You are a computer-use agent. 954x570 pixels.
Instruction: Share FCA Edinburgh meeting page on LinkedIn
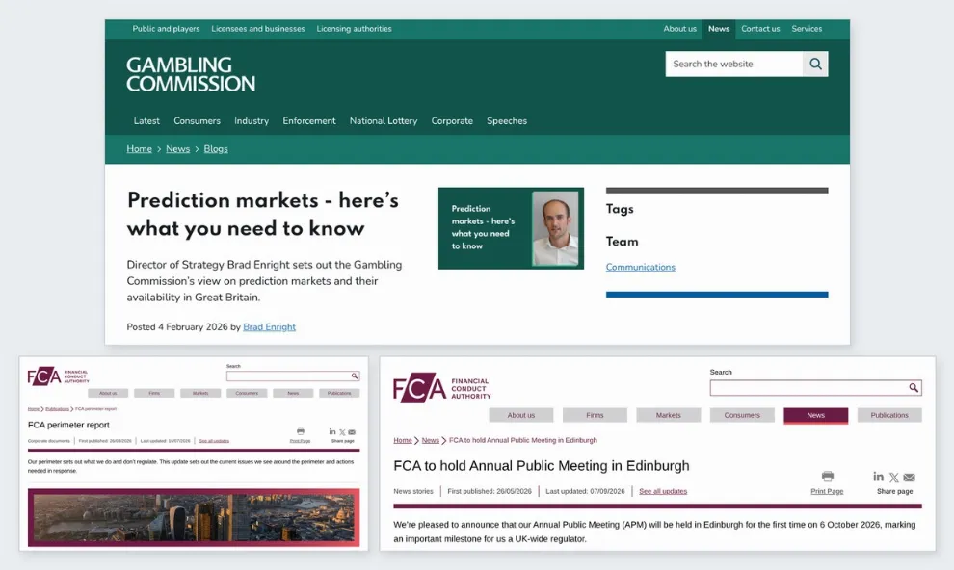coord(878,477)
